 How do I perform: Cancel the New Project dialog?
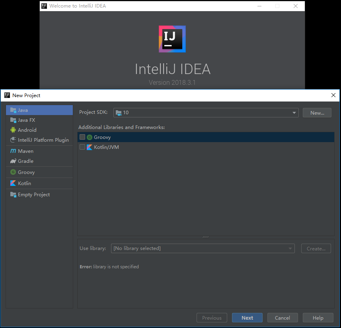(x=282, y=318)
